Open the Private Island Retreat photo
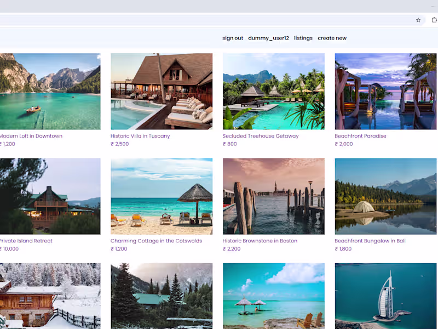Viewport: 438px width, 329px height. (x=50, y=196)
